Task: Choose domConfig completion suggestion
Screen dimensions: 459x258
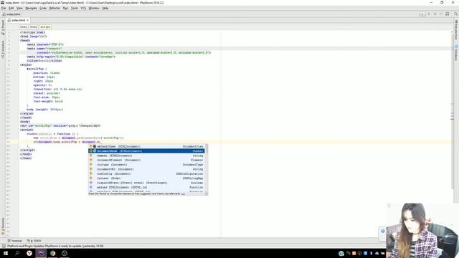Action: pos(146,173)
